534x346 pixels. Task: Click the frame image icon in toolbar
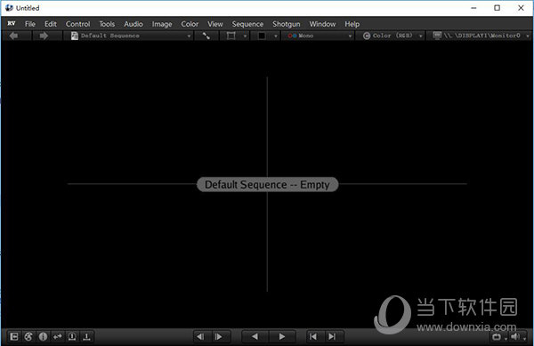[231, 36]
